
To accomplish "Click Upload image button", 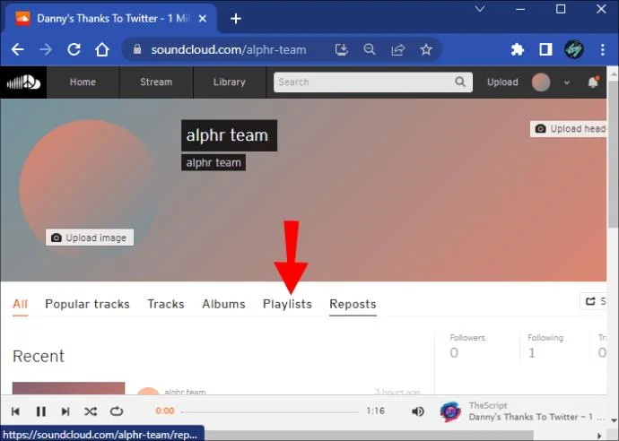I will (x=90, y=238).
